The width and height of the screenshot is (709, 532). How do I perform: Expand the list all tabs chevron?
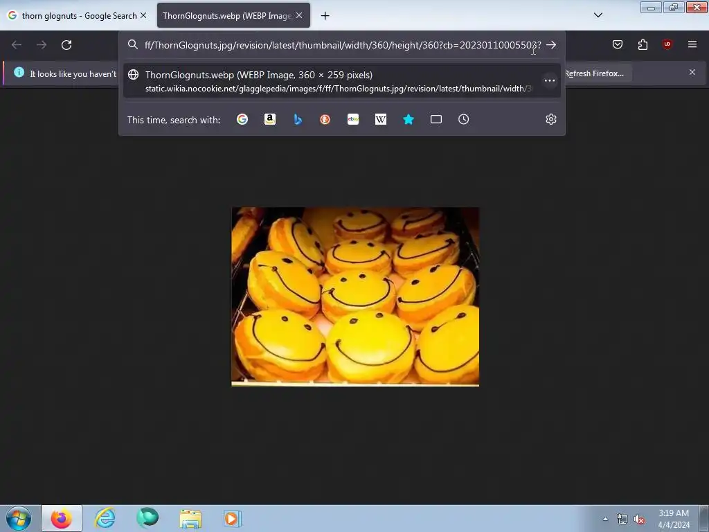[598, 15]
